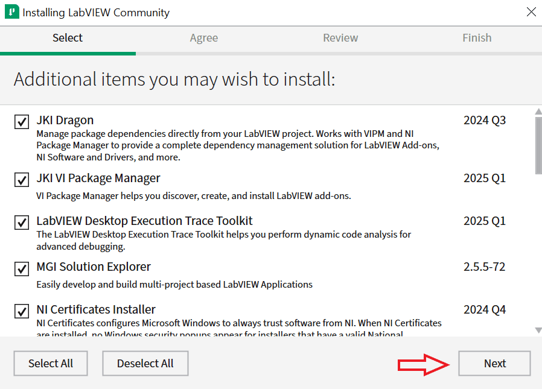Click the scrollbar up arrow
Viewport: 542px width, 389px height.
tap(538, 112)
